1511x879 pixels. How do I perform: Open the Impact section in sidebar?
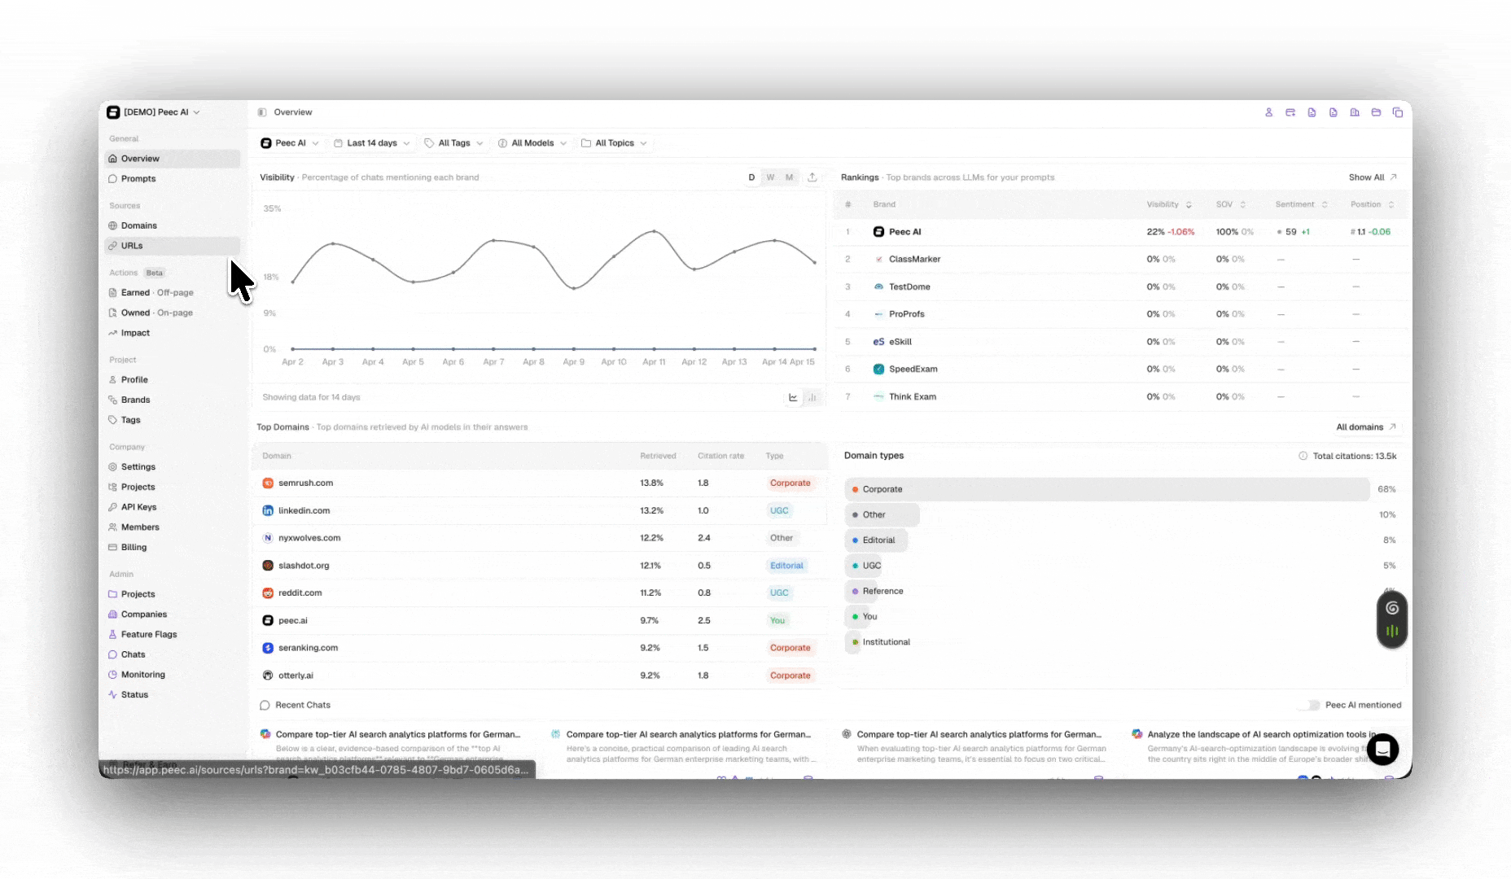click(134, 333)
